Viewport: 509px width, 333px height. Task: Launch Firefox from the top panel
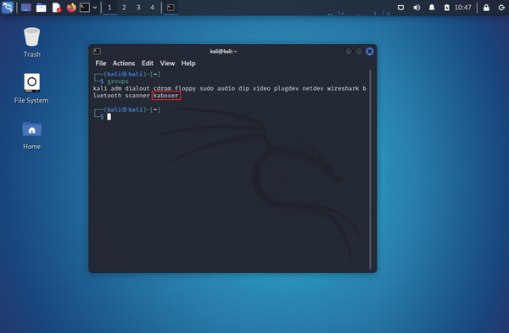(71, 8)
